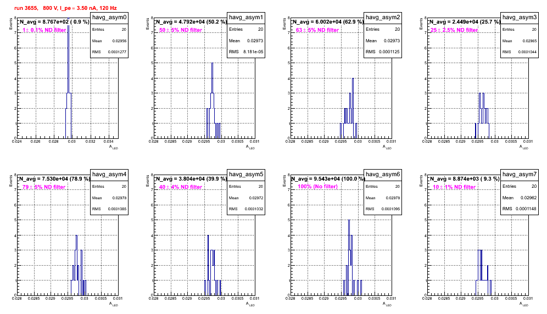This screenshot has width=547, height=314.
Task: Click the red run 3655 title text
Action: (65, 8)
